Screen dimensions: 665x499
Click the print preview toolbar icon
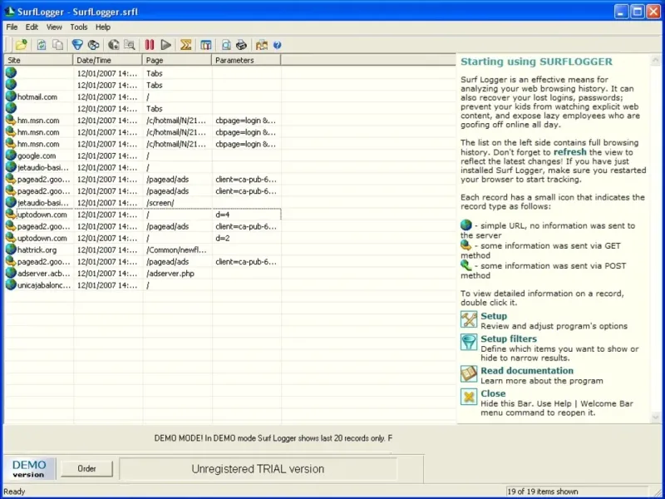pyautogui.click(x=225, y=45)
